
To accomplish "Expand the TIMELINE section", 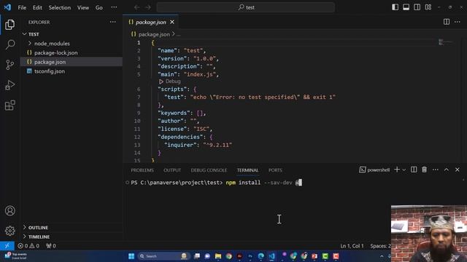I will click(x=72, y=237).
